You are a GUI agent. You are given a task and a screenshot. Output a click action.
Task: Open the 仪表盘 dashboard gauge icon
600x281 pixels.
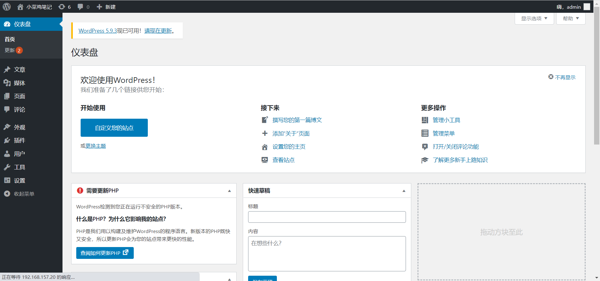point(7,24)
